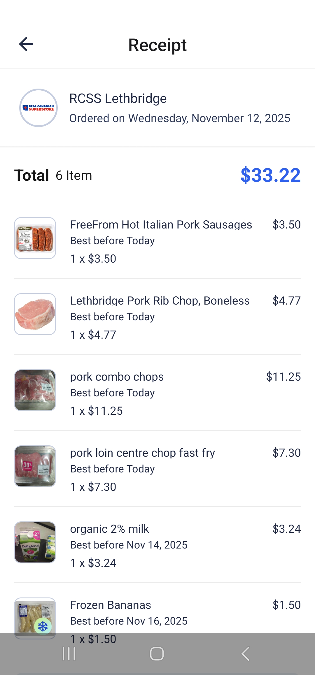This screenshot has height=675, width=315.
Task: Tap the Real Canadian Superstore logo
Action: tap(38, 108)
